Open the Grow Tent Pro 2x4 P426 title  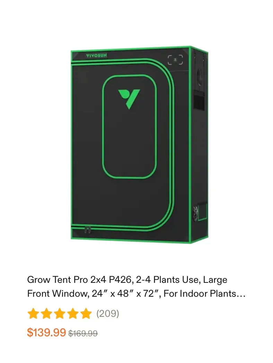[x=136, y=287]
